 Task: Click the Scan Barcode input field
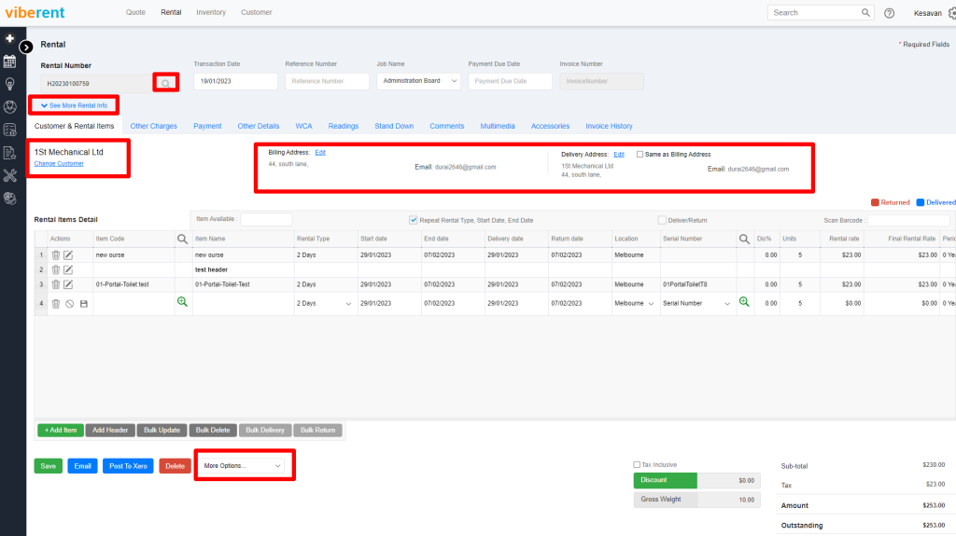pyautogui.click(x=907, y=220)
